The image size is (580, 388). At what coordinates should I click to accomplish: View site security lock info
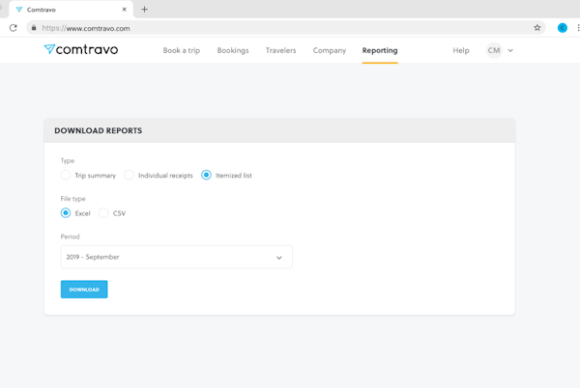coord(34,28)
